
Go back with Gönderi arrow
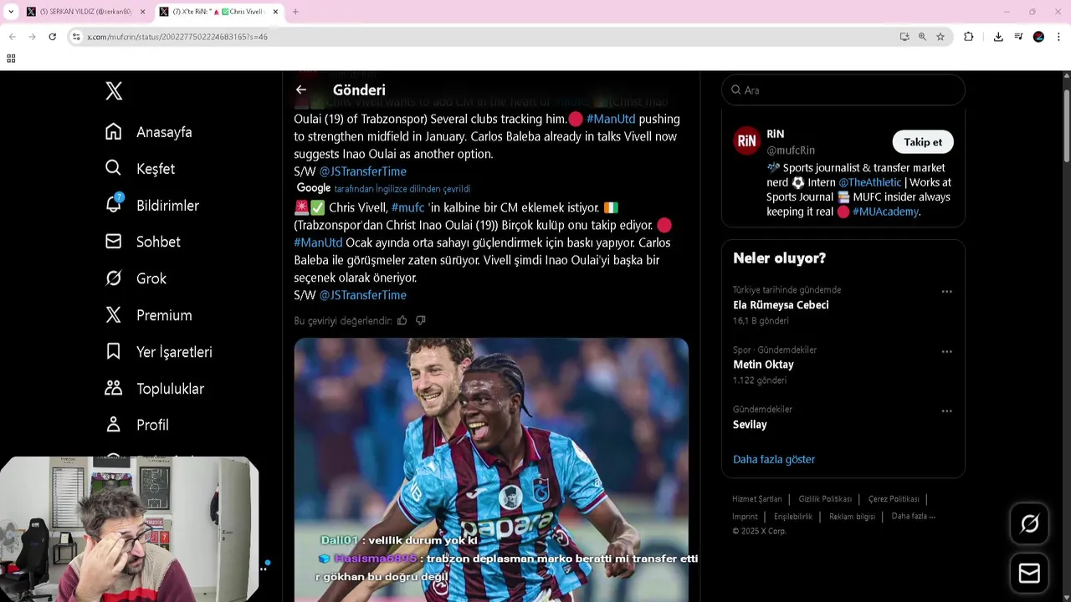(301, 90)
